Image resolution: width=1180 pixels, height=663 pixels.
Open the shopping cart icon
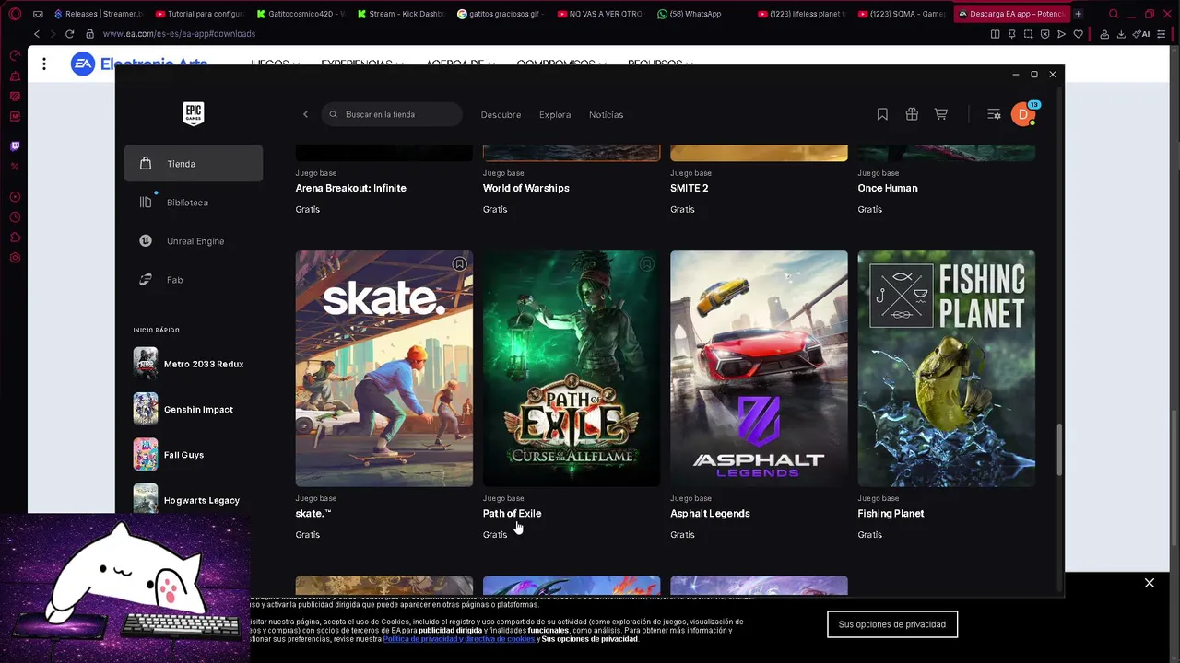(x=941, y=114)
